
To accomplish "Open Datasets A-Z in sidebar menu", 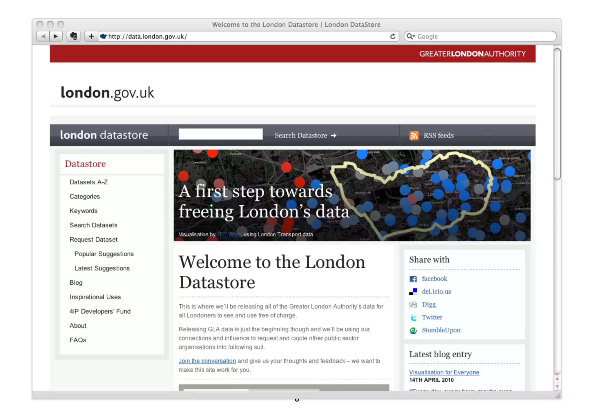I will coord(88,182).
